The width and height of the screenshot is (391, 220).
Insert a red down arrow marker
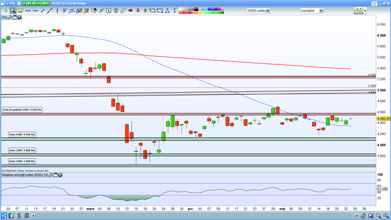coord(138,11)
